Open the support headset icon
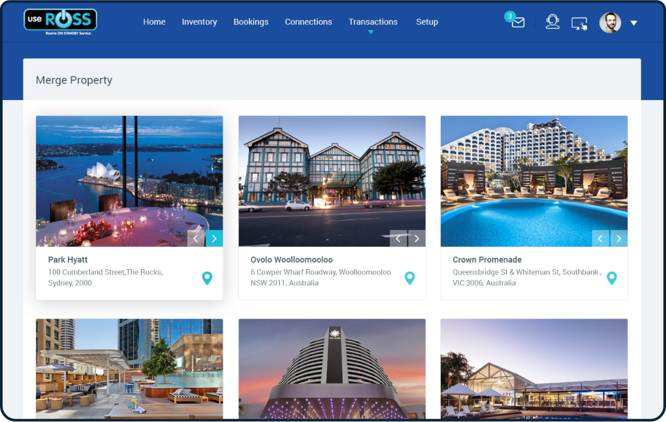 click(552, 22)
